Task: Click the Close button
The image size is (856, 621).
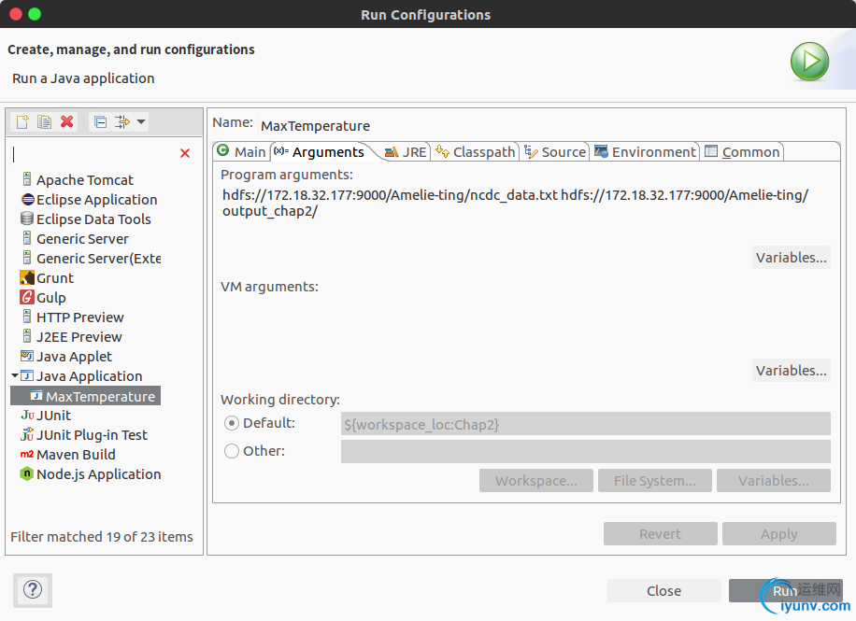Action: click(x=663, y=591)
